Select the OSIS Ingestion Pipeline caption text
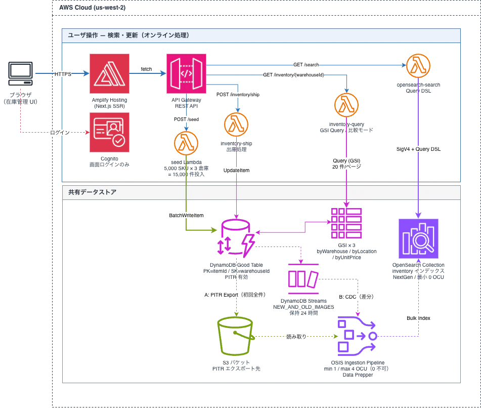This screenshot has width=481, height=408. point(358,369)
